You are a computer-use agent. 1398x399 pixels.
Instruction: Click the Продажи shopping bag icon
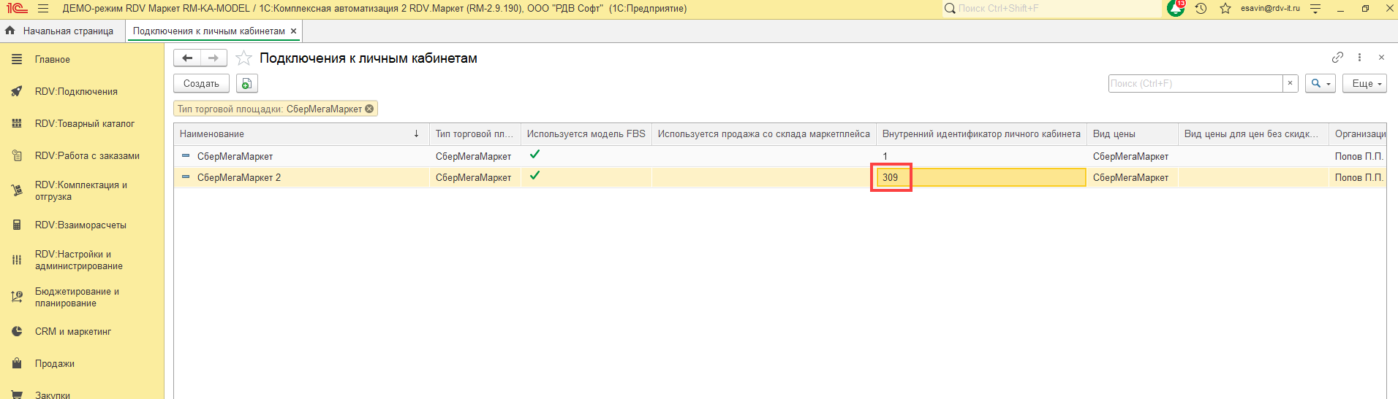click(17, 364)
